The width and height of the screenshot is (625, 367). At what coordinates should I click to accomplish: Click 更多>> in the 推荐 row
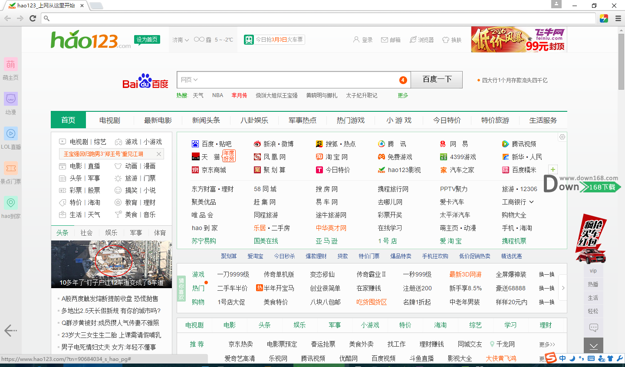pos(547,344)
